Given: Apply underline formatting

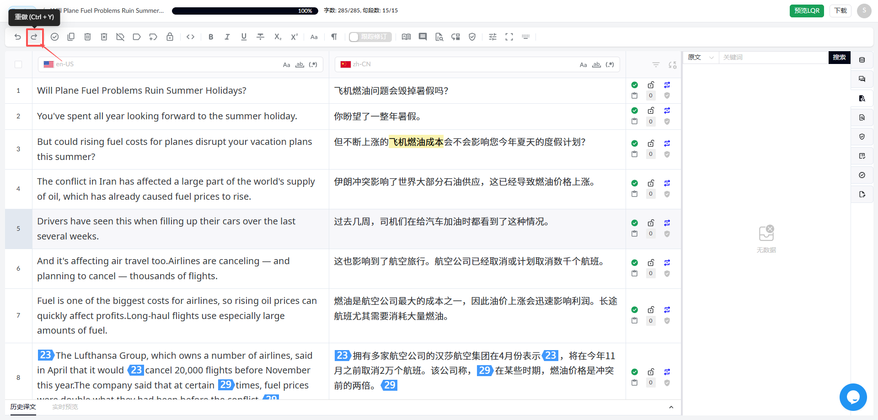Looking at the screenshot, I should point(244,37).
